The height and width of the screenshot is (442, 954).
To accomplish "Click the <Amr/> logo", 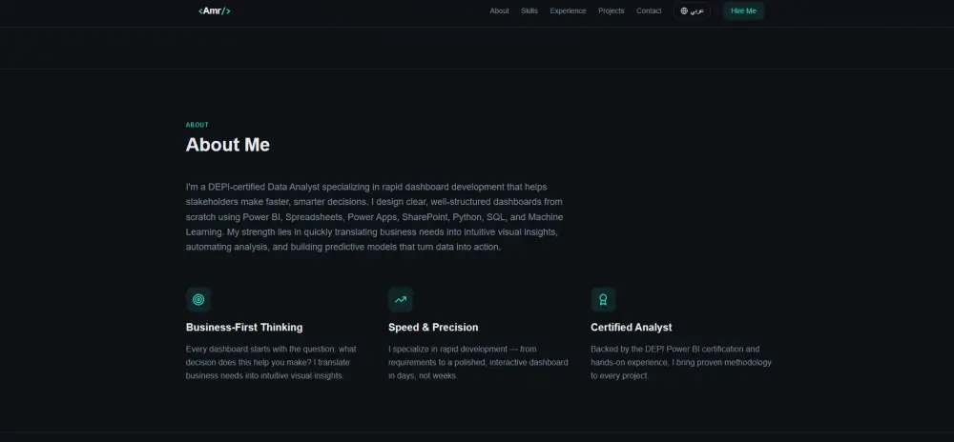I will 214,10.
